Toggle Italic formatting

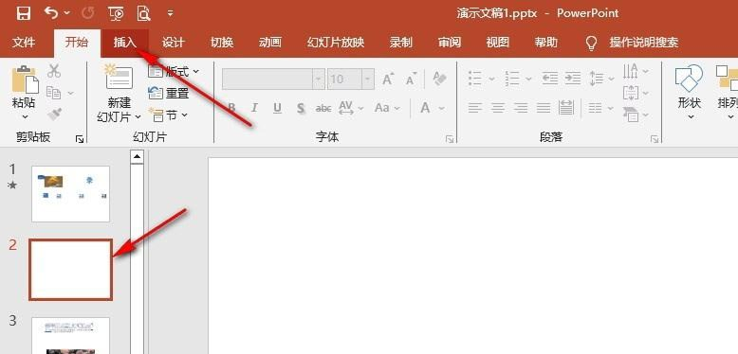[254, 108]
